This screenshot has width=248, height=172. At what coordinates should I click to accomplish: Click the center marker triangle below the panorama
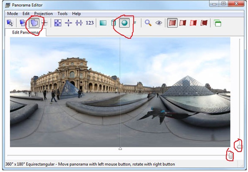pos(120,149)
